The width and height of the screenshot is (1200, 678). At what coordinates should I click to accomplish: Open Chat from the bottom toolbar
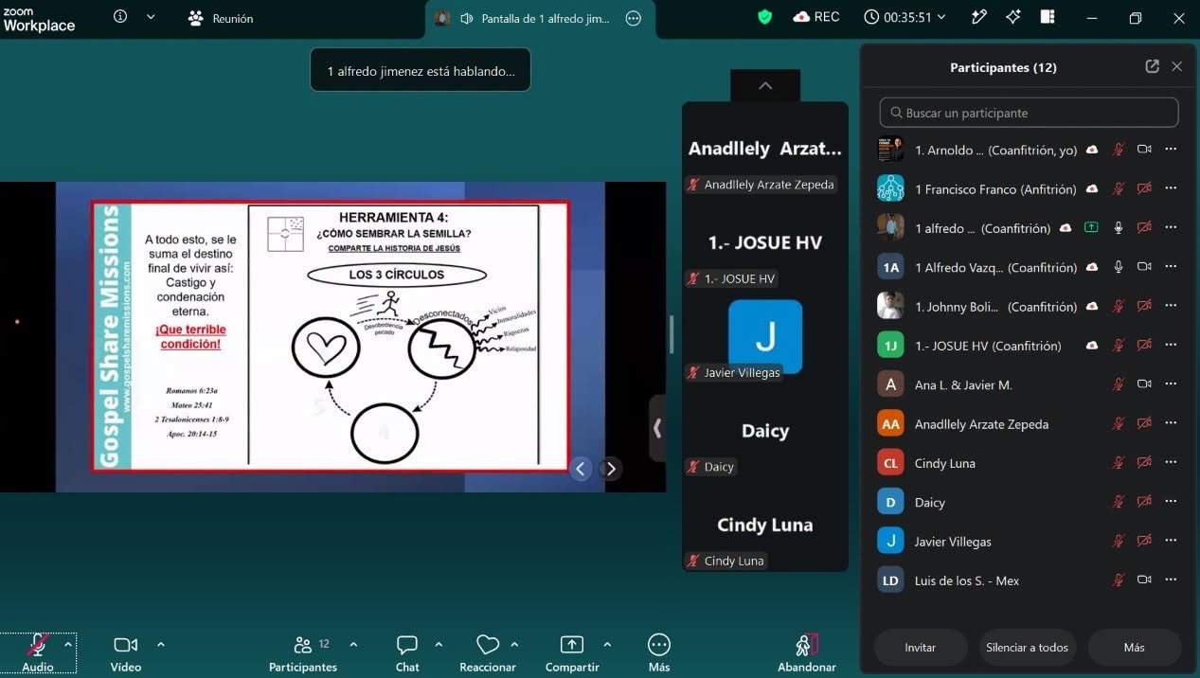click(407, 652)
